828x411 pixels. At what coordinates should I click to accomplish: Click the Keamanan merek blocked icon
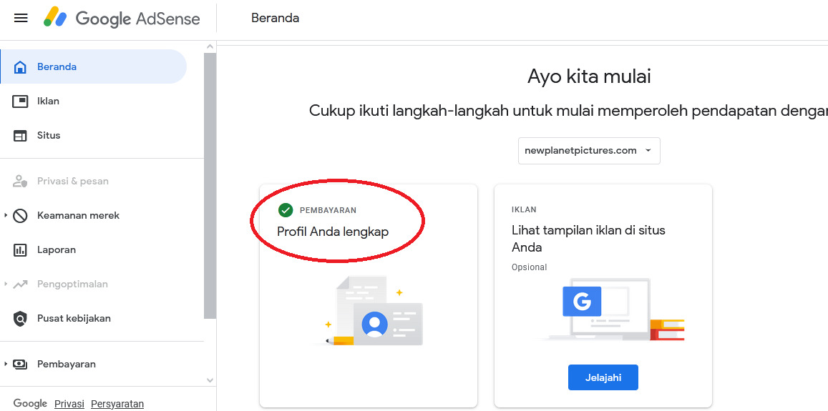click(20, 216)
